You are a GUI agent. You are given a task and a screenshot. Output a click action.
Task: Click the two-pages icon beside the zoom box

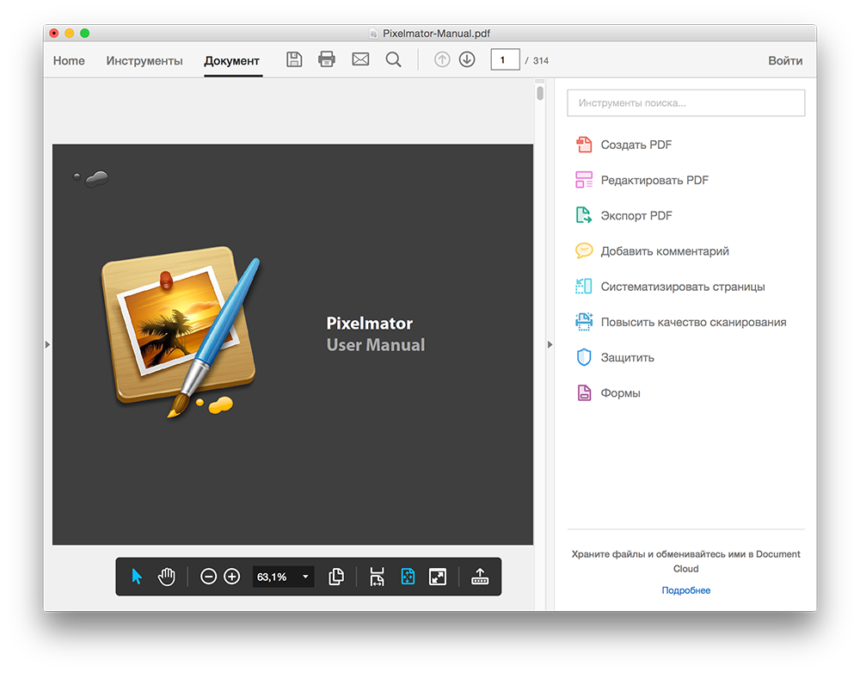[x=336, y=577]
